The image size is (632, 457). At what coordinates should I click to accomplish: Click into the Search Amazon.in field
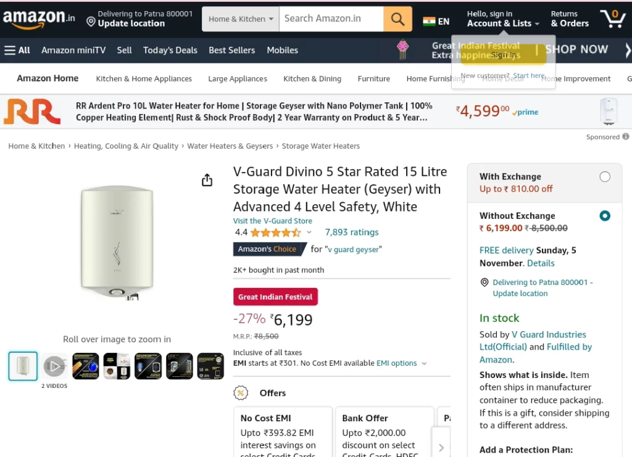pyautogui.click(x=331, y=19)
